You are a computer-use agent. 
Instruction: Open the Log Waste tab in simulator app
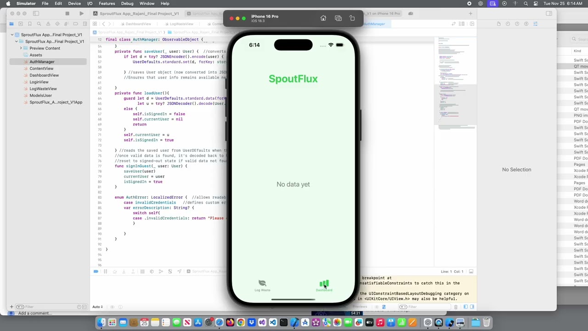[262, 285]
